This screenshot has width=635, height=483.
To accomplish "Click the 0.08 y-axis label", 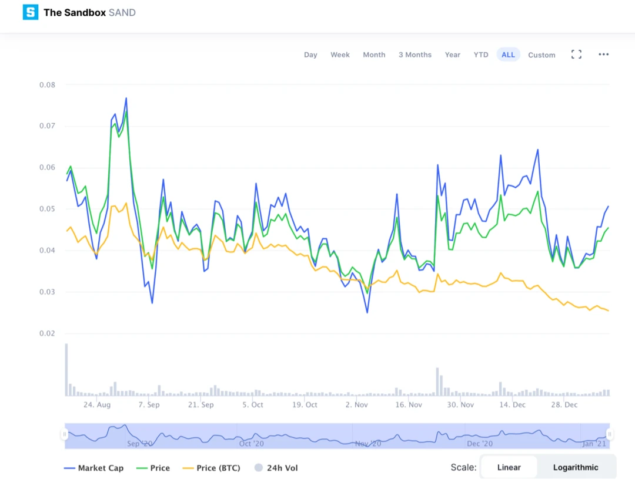I will tap(48, 85).
